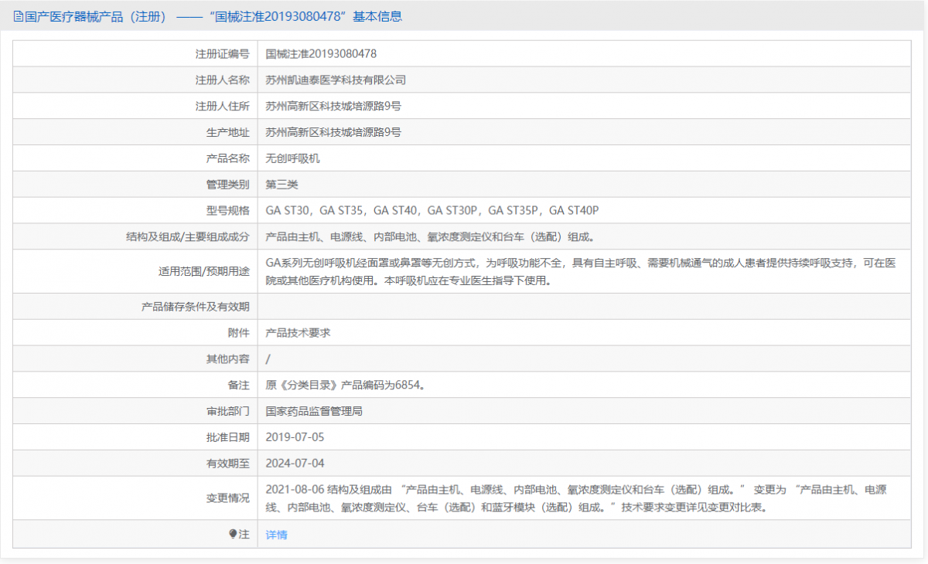Click the 变更情况 label
The width and height of the screenshot is (928, 564).
point(228,498)
